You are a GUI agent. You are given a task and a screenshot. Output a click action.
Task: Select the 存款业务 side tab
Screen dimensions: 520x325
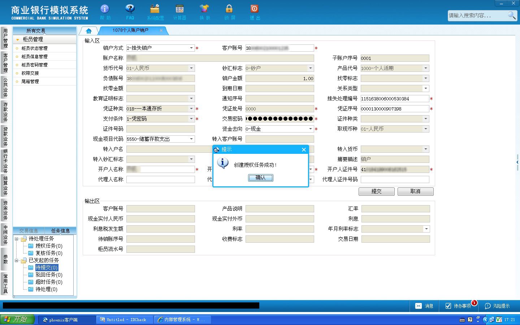5,112
